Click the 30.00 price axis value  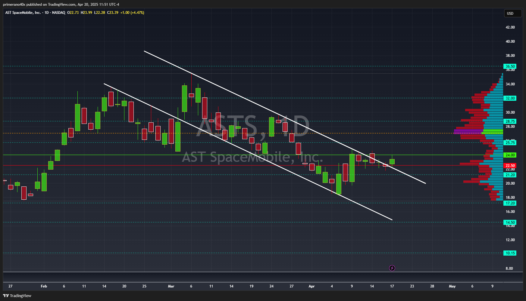(510, 112)
